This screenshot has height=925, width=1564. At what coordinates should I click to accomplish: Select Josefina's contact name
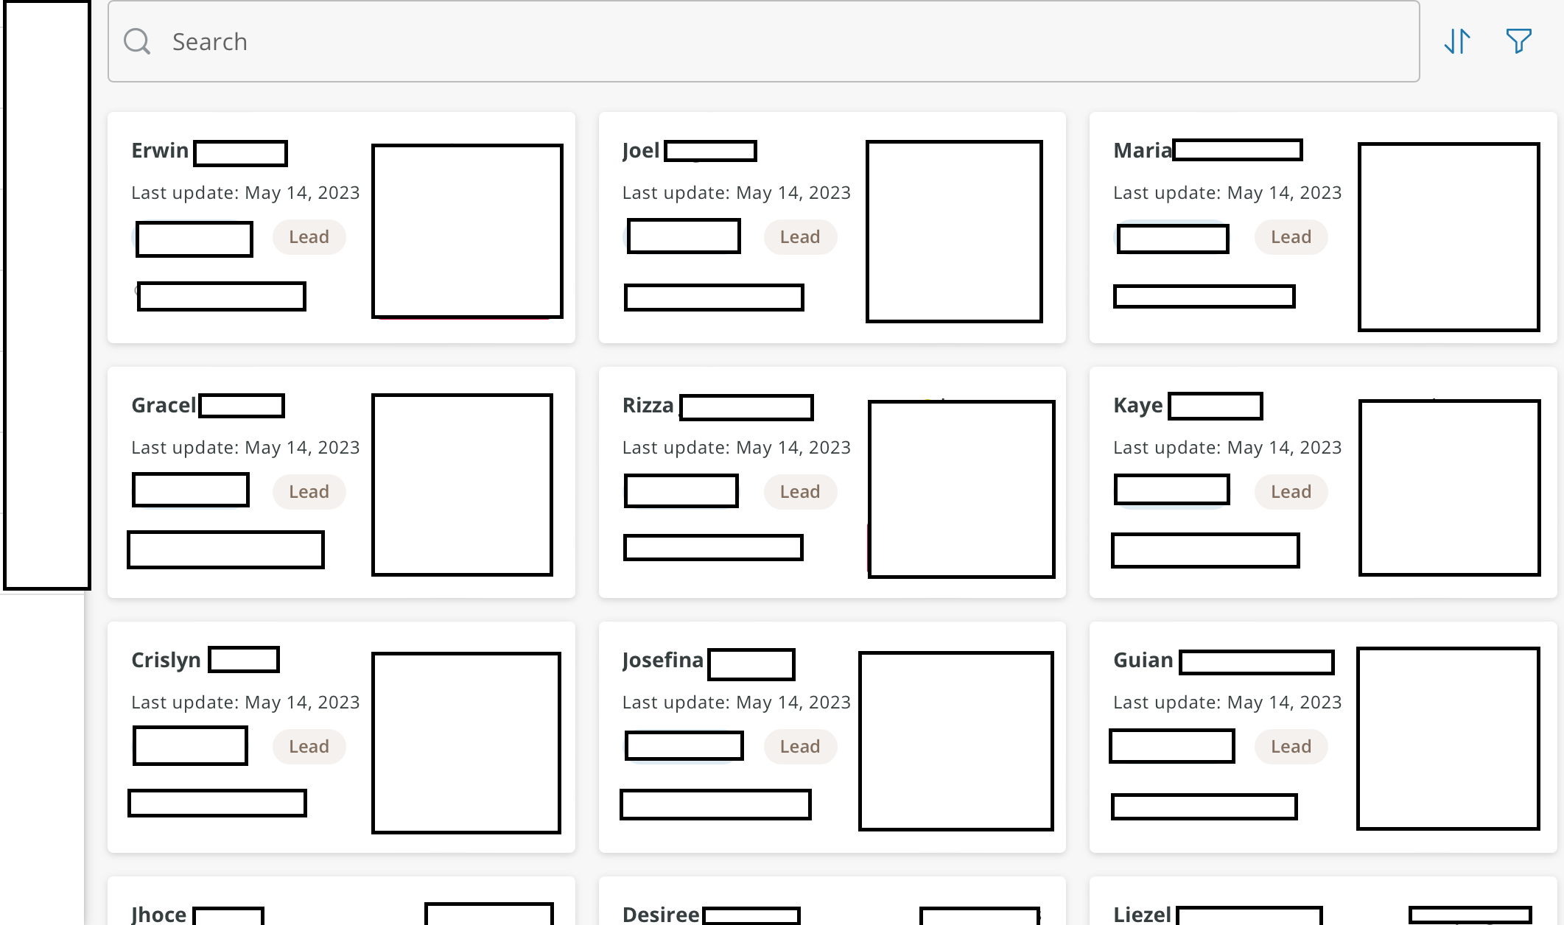(662, 660)
